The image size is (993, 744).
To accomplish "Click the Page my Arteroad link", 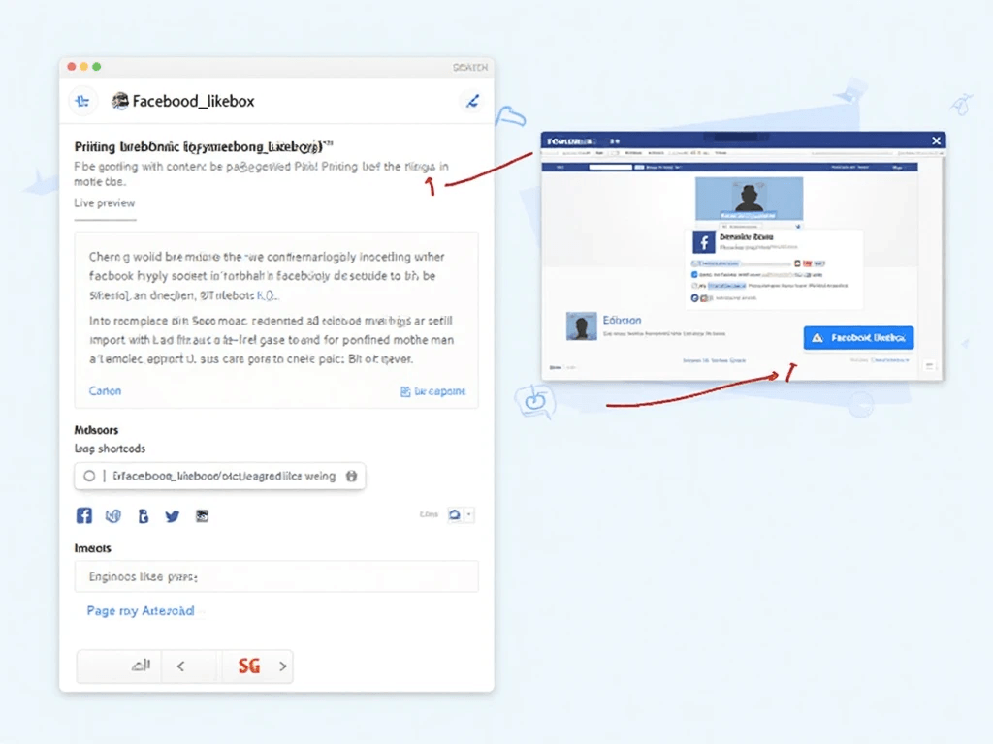I will [x=141, y=611].
